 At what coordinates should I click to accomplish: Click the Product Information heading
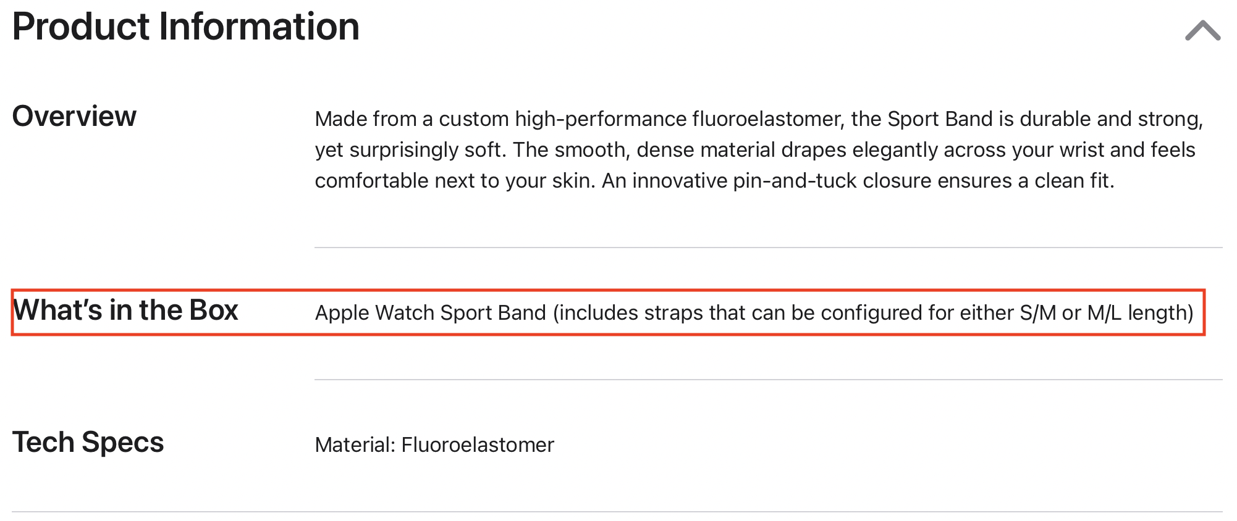(x=185, y=27)
